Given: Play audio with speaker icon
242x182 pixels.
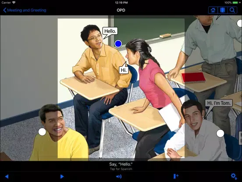Looking at the screenshot, I should 119,176.
